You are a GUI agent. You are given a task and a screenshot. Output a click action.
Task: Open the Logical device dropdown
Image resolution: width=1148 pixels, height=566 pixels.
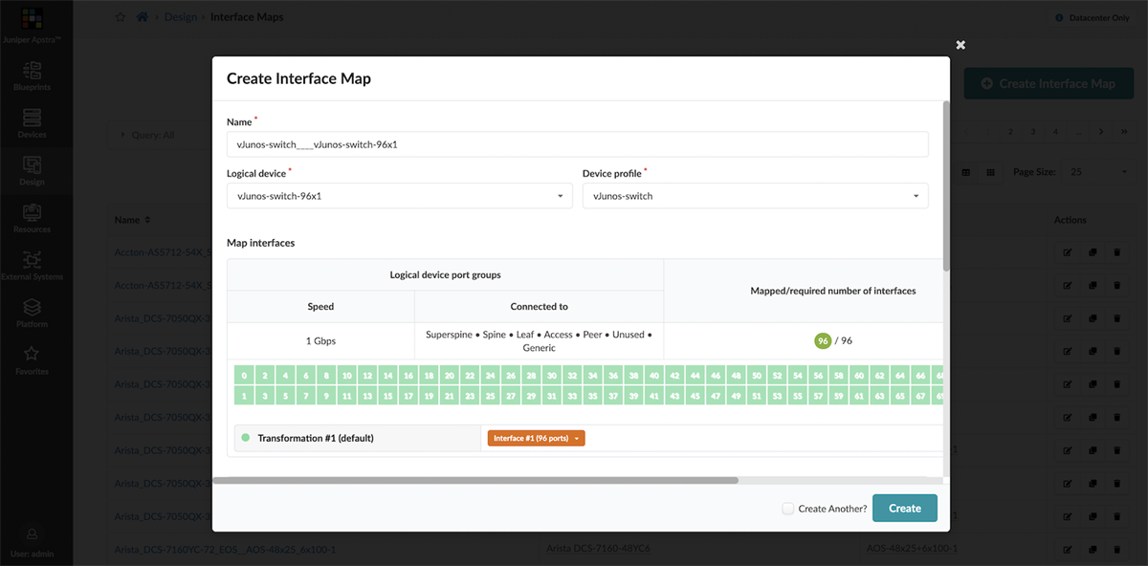point(560,195)
